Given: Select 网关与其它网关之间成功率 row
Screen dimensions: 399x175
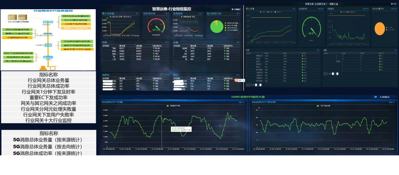Looking at the screenshot, I should (x=49, y=103).
